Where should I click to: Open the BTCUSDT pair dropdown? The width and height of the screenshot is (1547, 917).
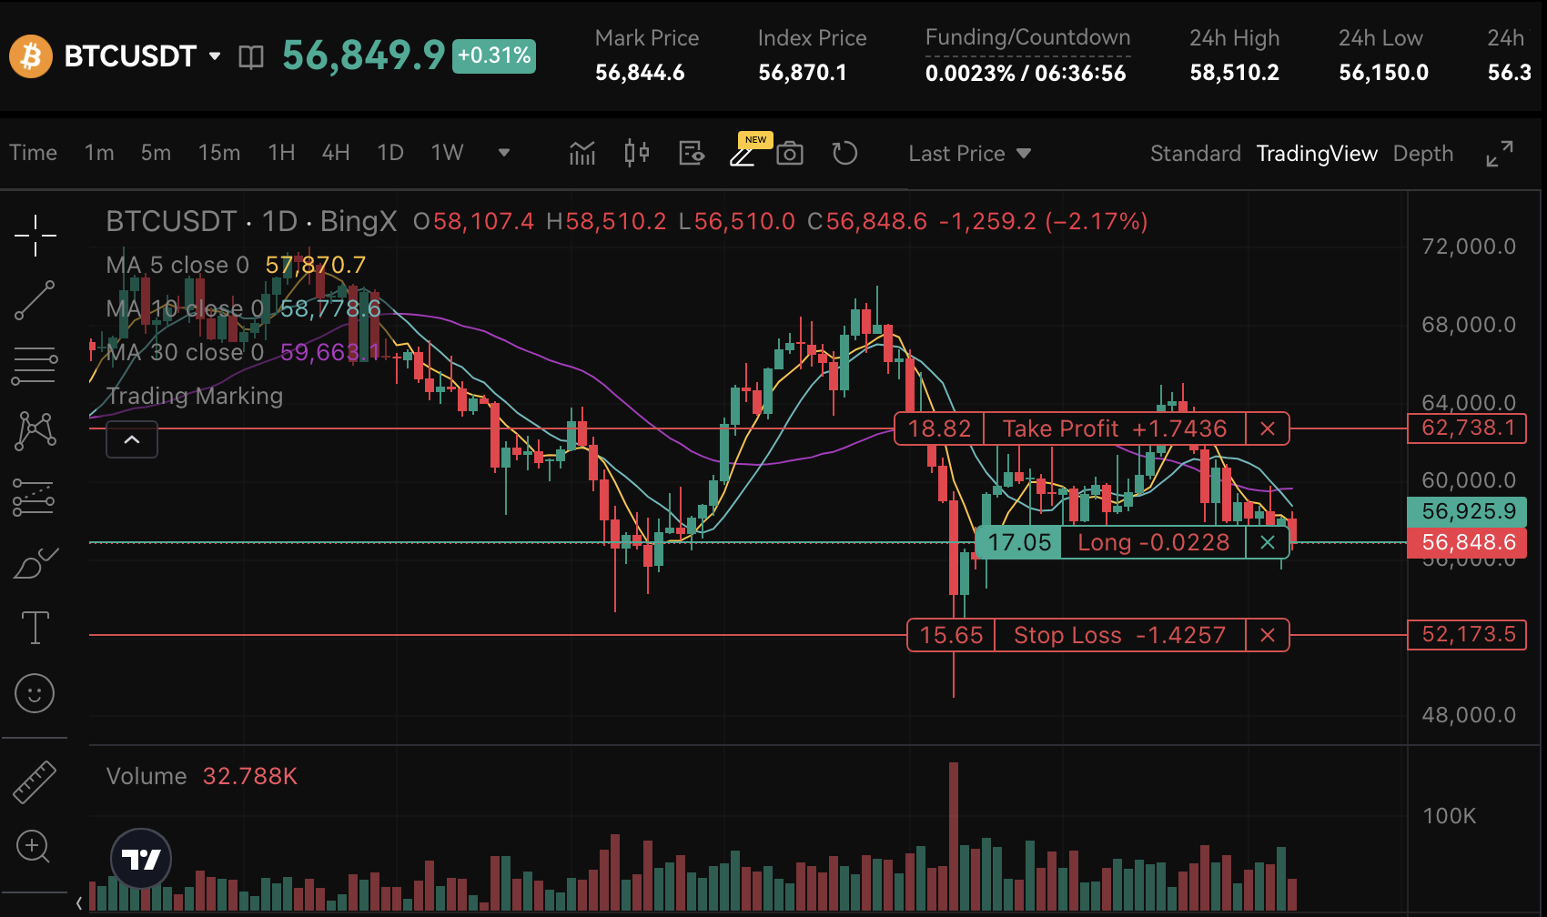click(x=215, y=56)
